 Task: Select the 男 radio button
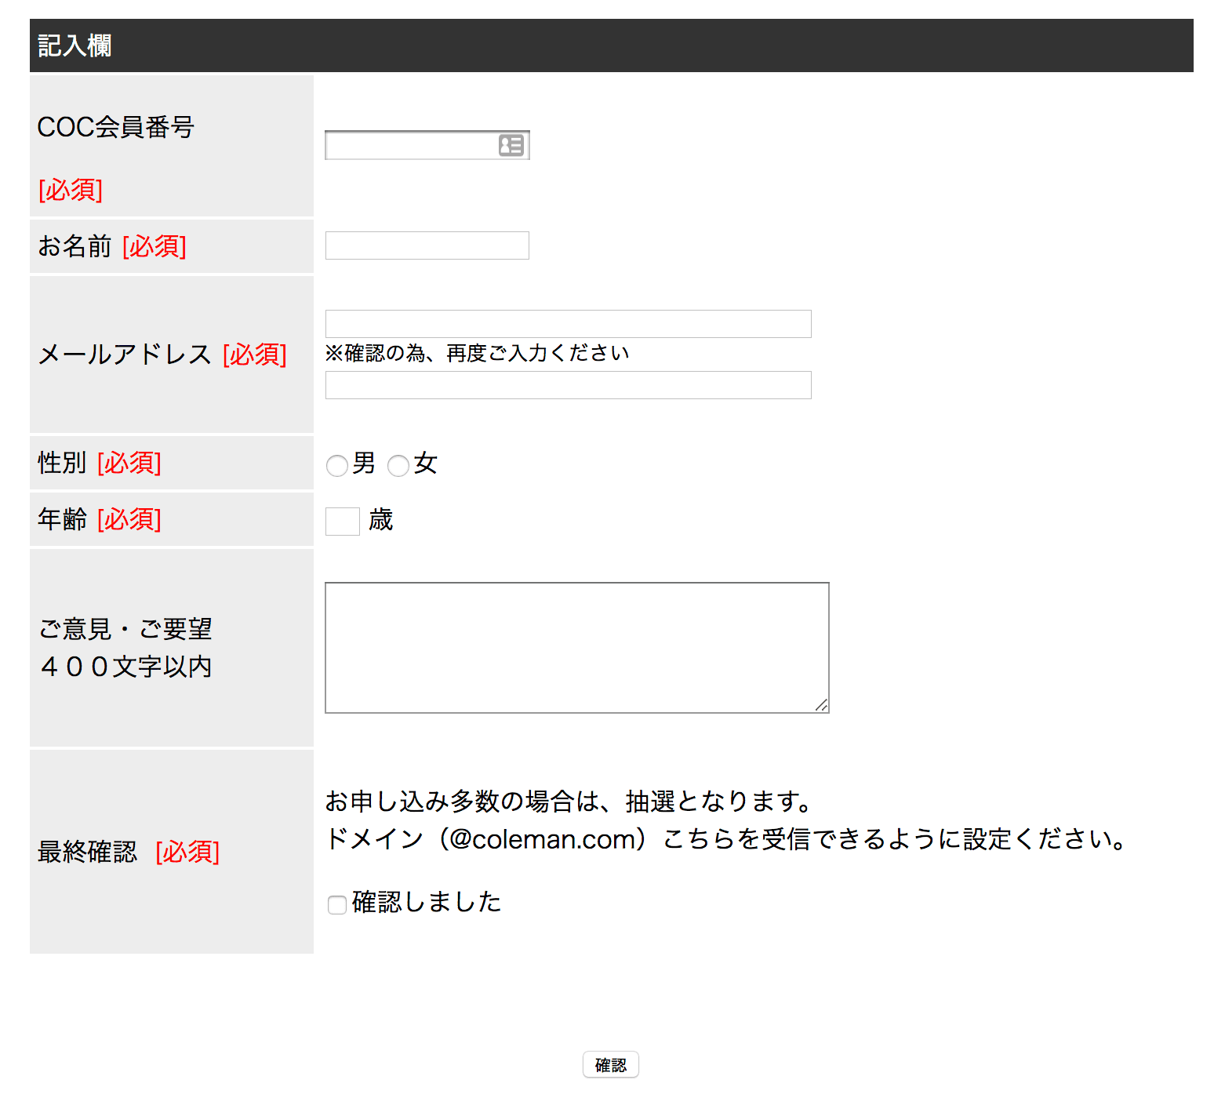point(337,466)
